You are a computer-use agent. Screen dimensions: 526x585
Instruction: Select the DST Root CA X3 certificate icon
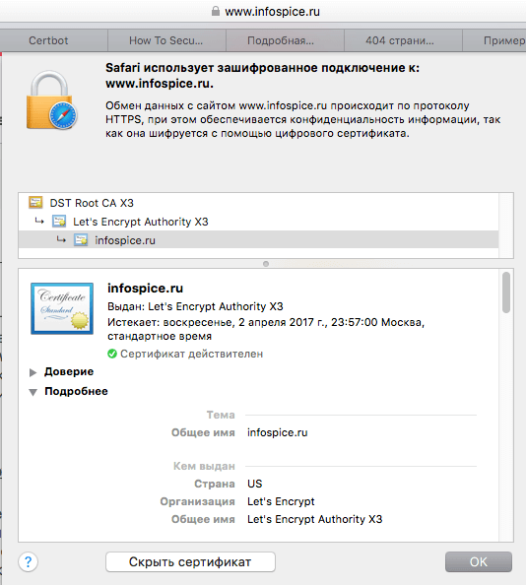click(35, 203)
